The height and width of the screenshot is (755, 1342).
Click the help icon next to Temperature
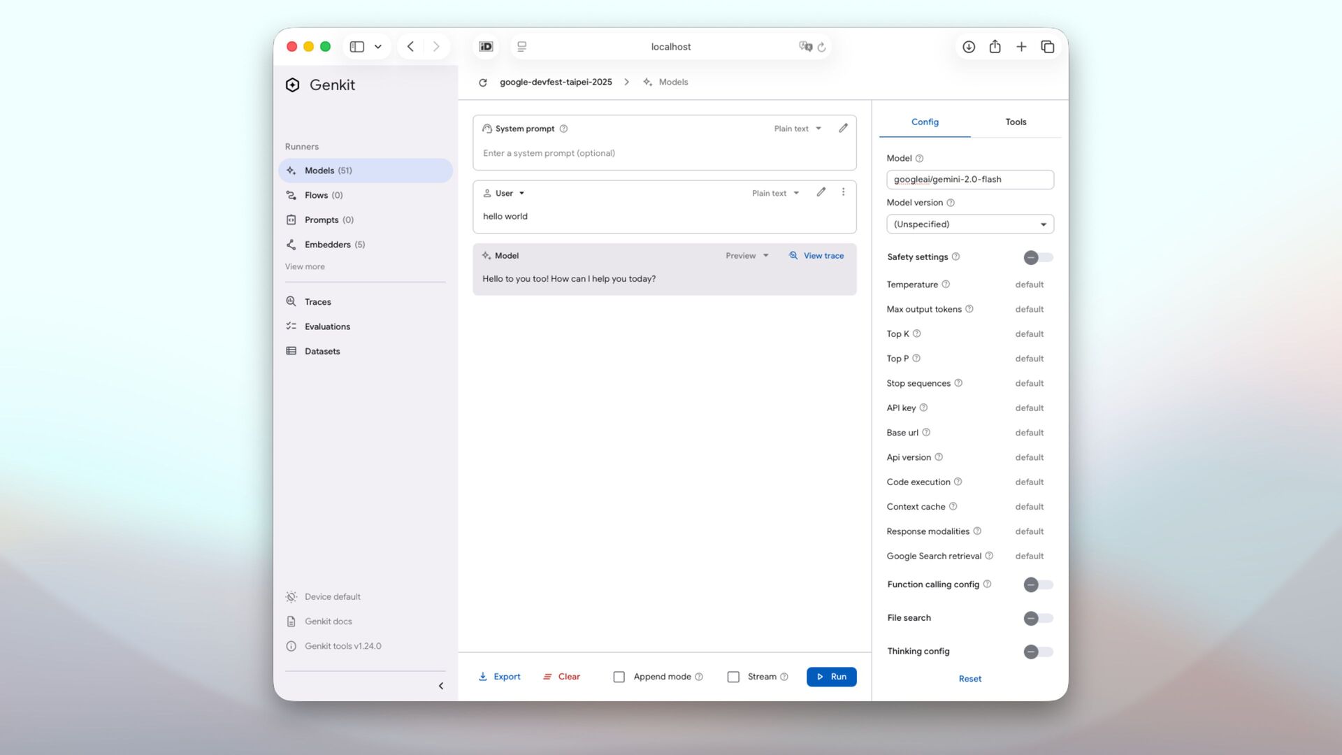coord(946,285)
